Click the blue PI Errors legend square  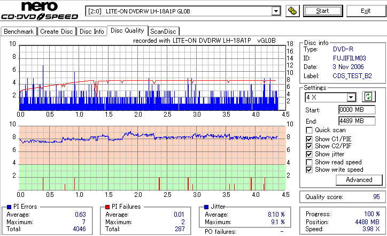[x=9, y=207]
